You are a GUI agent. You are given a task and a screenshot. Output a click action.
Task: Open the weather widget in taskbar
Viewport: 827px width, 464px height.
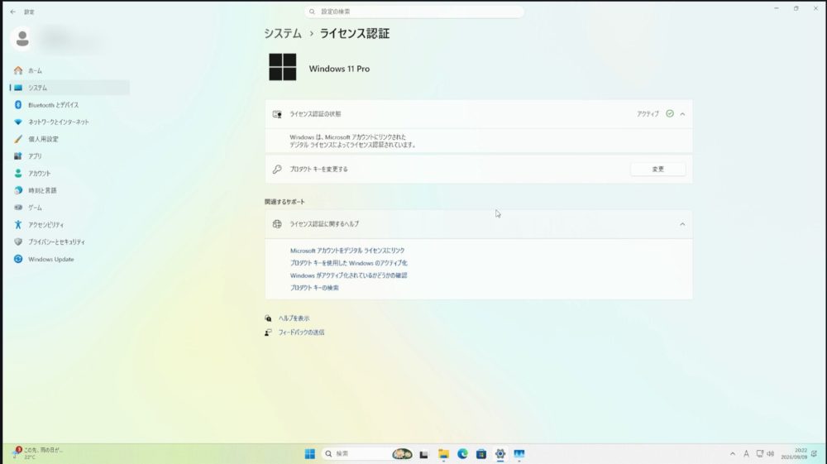pos(38,453)
